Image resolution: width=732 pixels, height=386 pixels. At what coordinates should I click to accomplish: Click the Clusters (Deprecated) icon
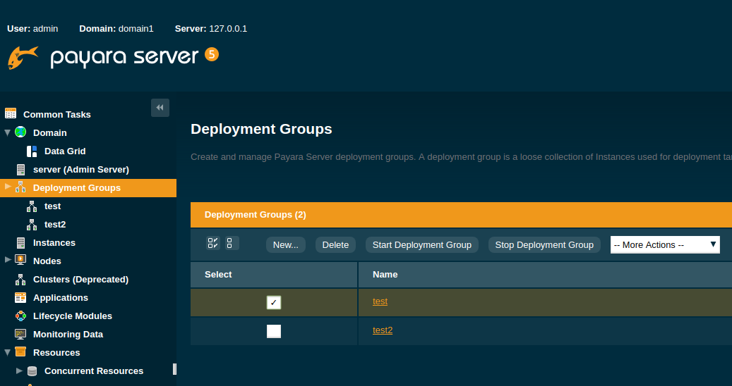pos(20,280)
